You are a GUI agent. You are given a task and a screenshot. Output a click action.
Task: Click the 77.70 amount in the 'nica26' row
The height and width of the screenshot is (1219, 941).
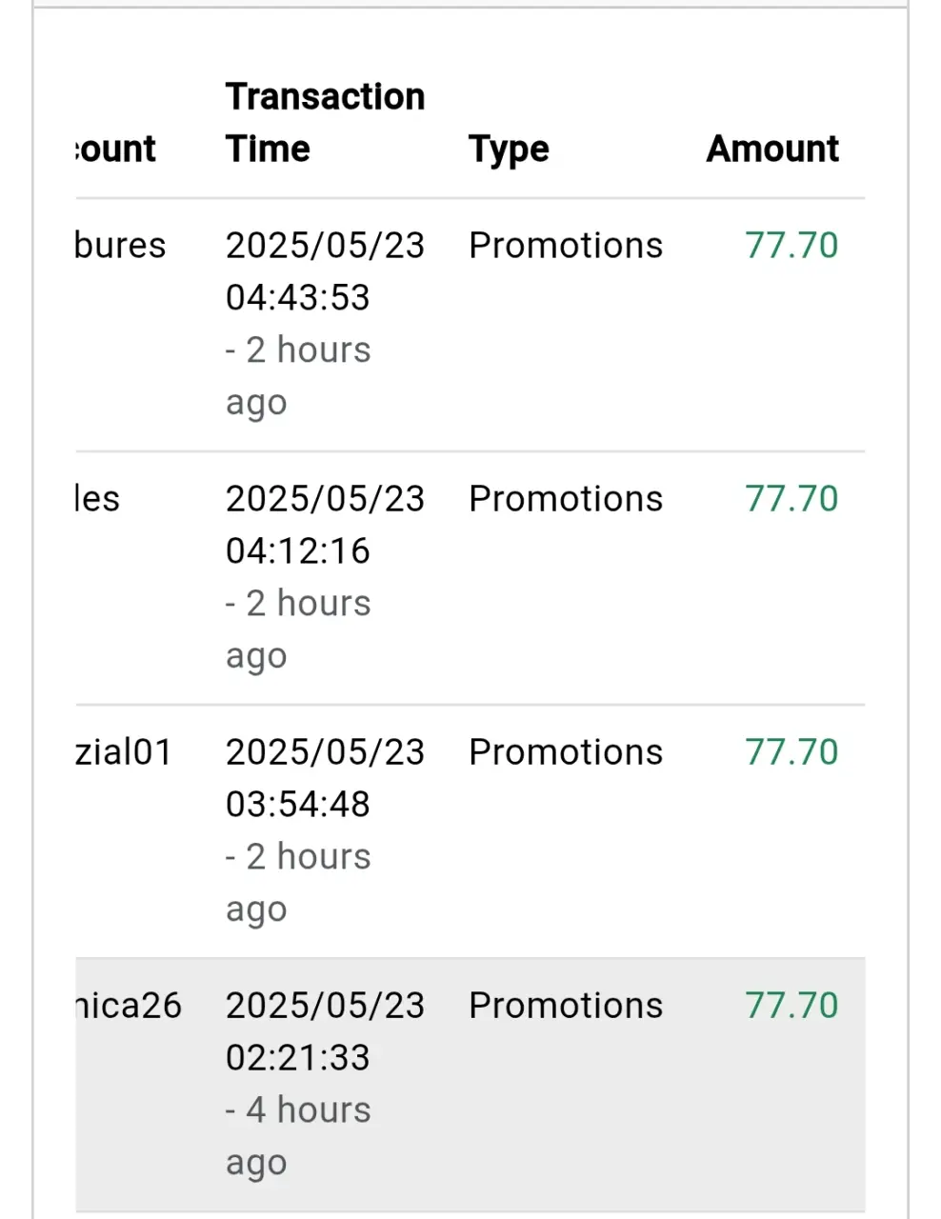click(791, 1006)
